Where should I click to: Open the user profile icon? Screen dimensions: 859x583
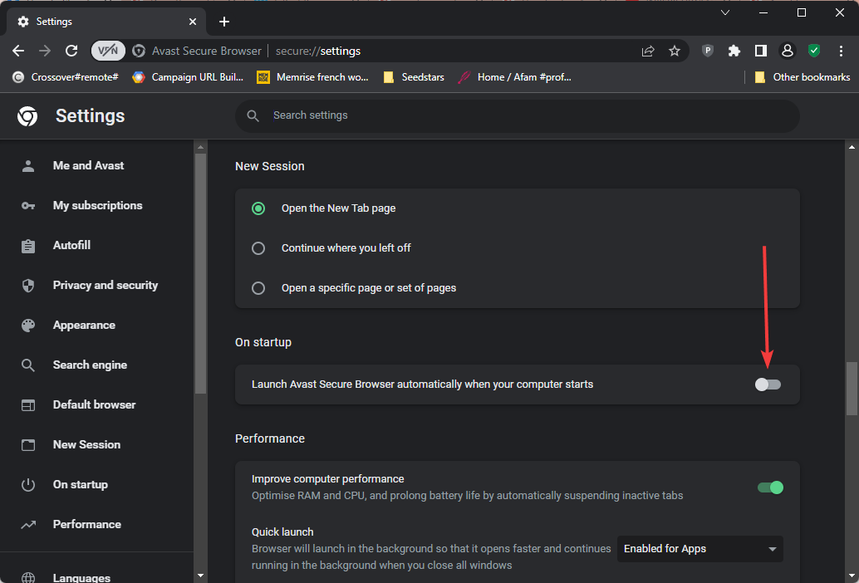pyautogui.click(x=788, y=51)
